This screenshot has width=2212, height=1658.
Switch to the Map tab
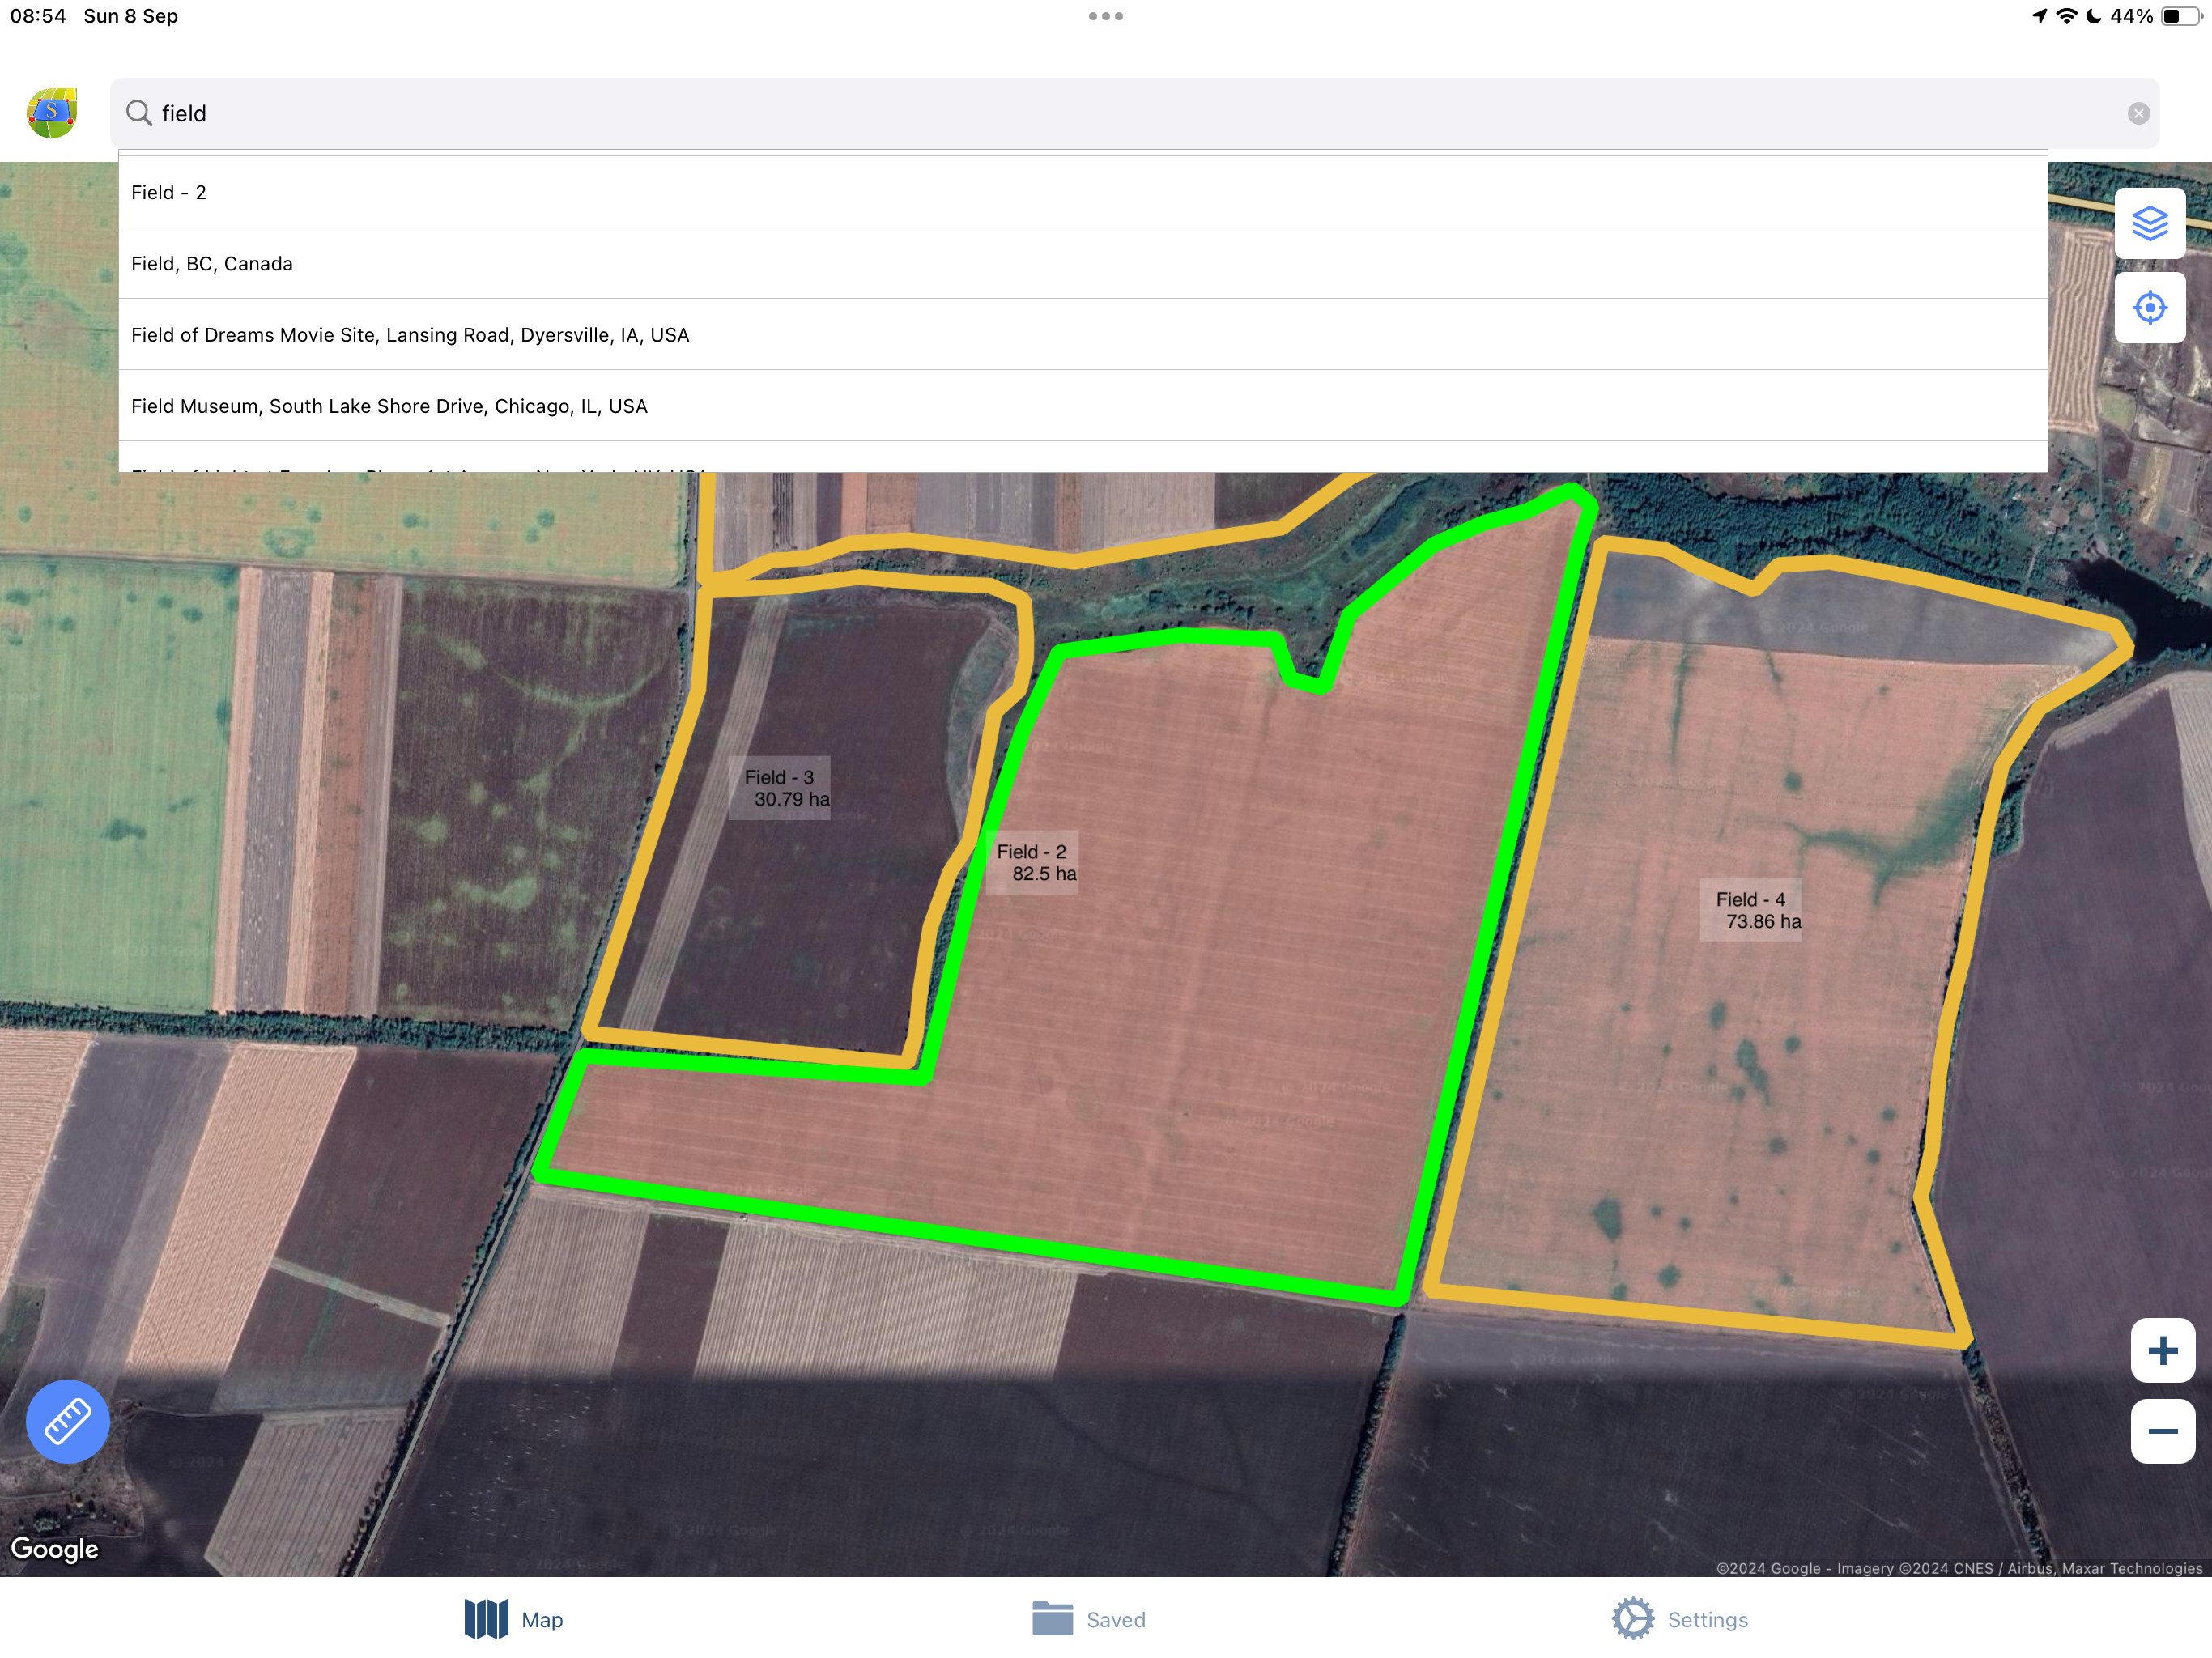click(514, 1619)
